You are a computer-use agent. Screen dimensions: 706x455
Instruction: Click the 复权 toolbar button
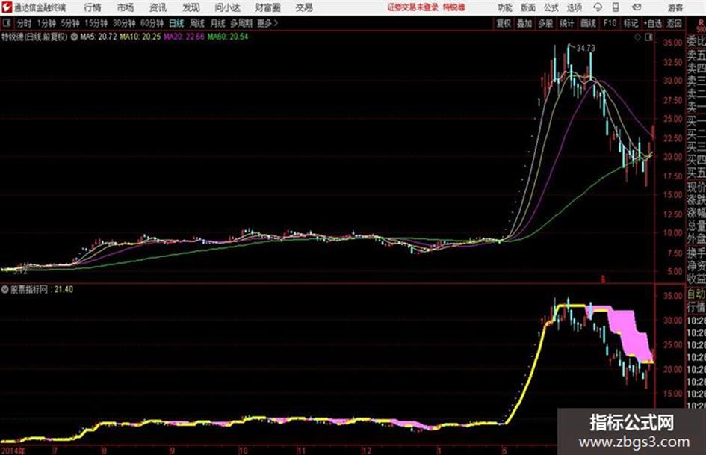(x=504, y=23)
